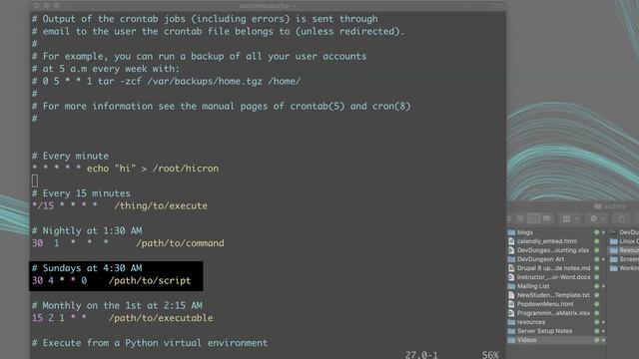Switch Finder to list view
This screenshot has width=639, height=359.
(520, 218)
